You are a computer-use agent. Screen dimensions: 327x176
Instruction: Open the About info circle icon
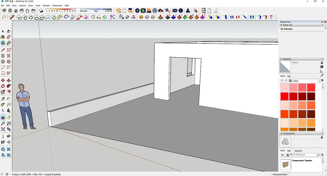(181, 10)
